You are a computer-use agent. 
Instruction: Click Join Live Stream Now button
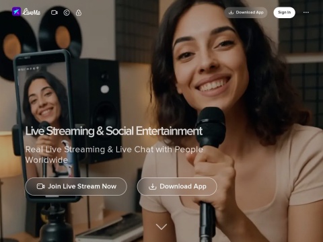[x=76, y=186]
